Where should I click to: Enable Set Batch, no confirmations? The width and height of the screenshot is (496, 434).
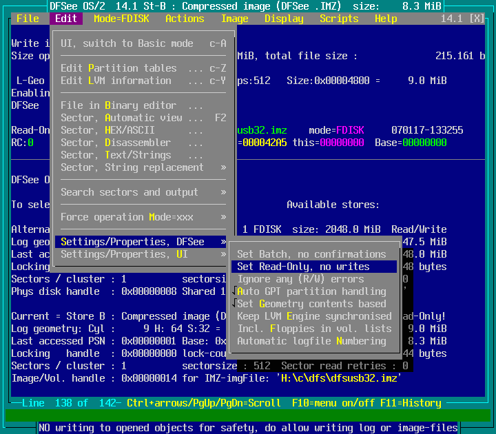(x=311, y=254)
